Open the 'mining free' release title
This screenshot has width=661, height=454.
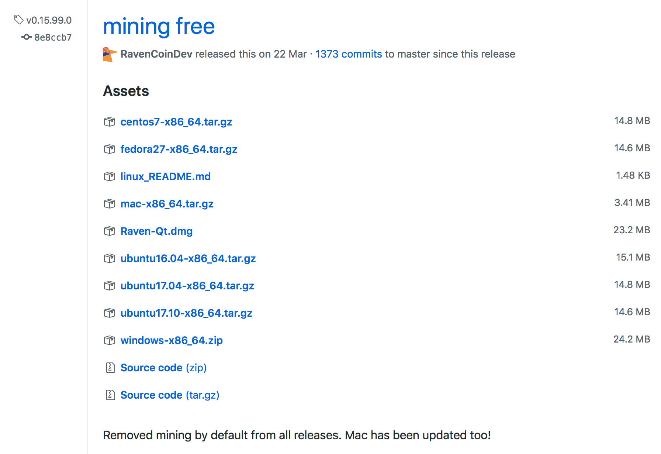(159, 27)
